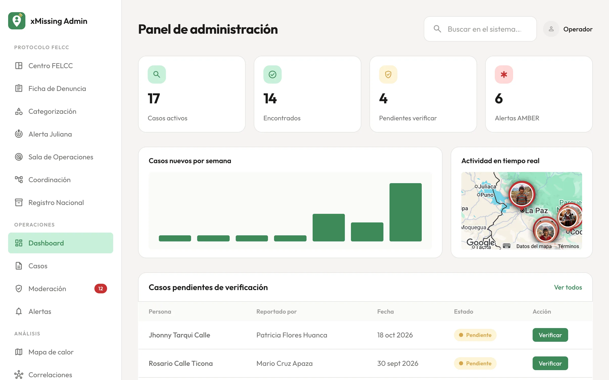Open the Correlaciones nodes icon
Screen dimensions: 609x380
[x=19, y=375]
